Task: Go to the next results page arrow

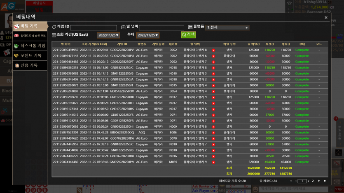Action: click(x=319, y=181)
